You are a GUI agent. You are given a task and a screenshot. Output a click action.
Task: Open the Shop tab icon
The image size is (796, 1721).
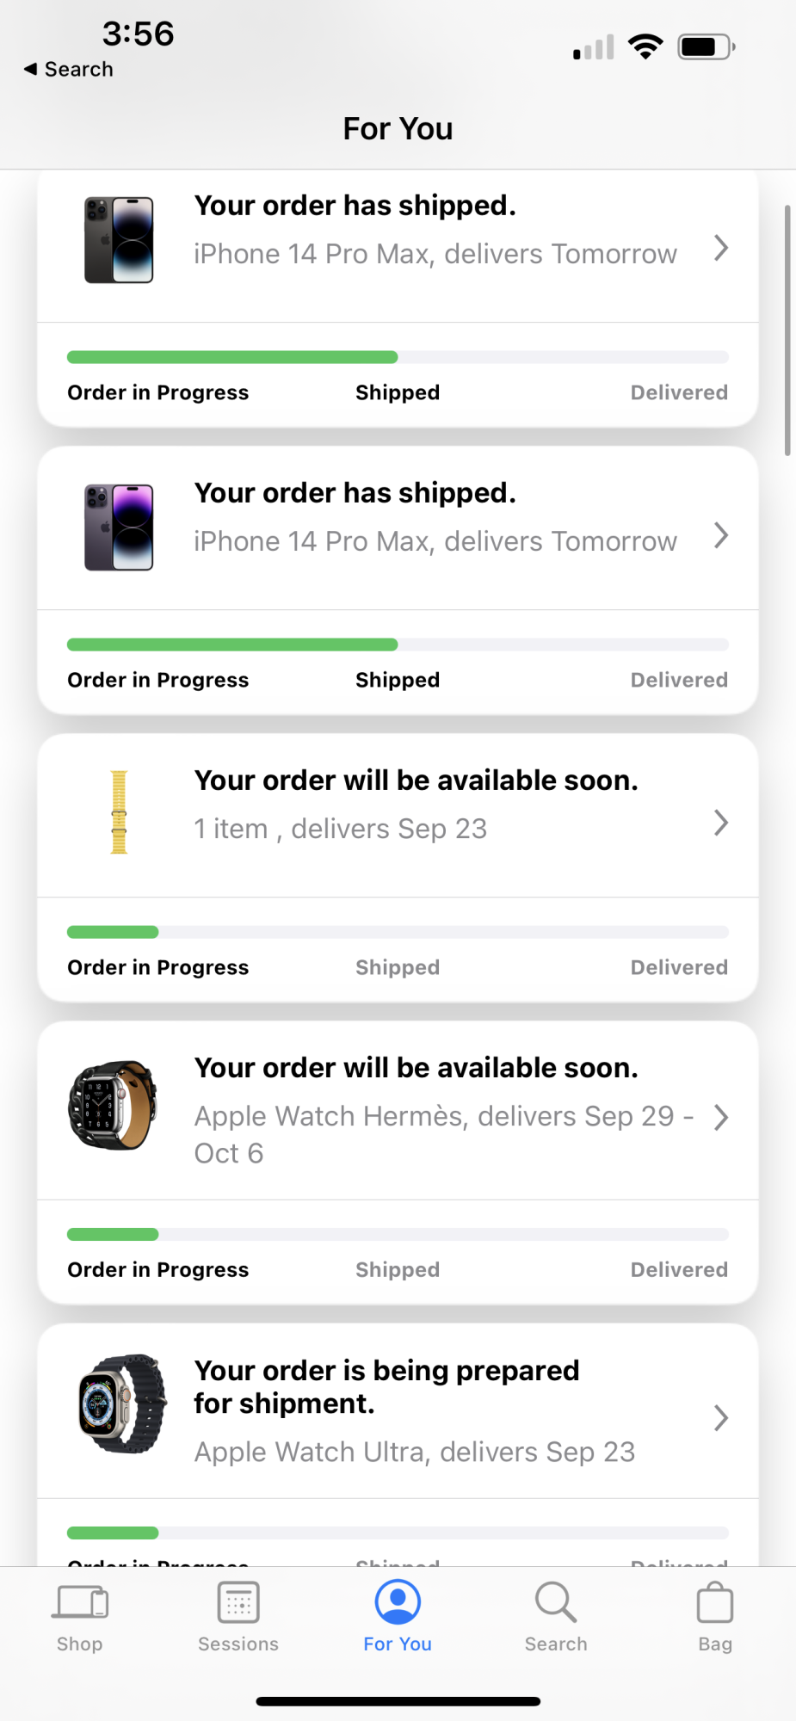[x=80, y=1603]
